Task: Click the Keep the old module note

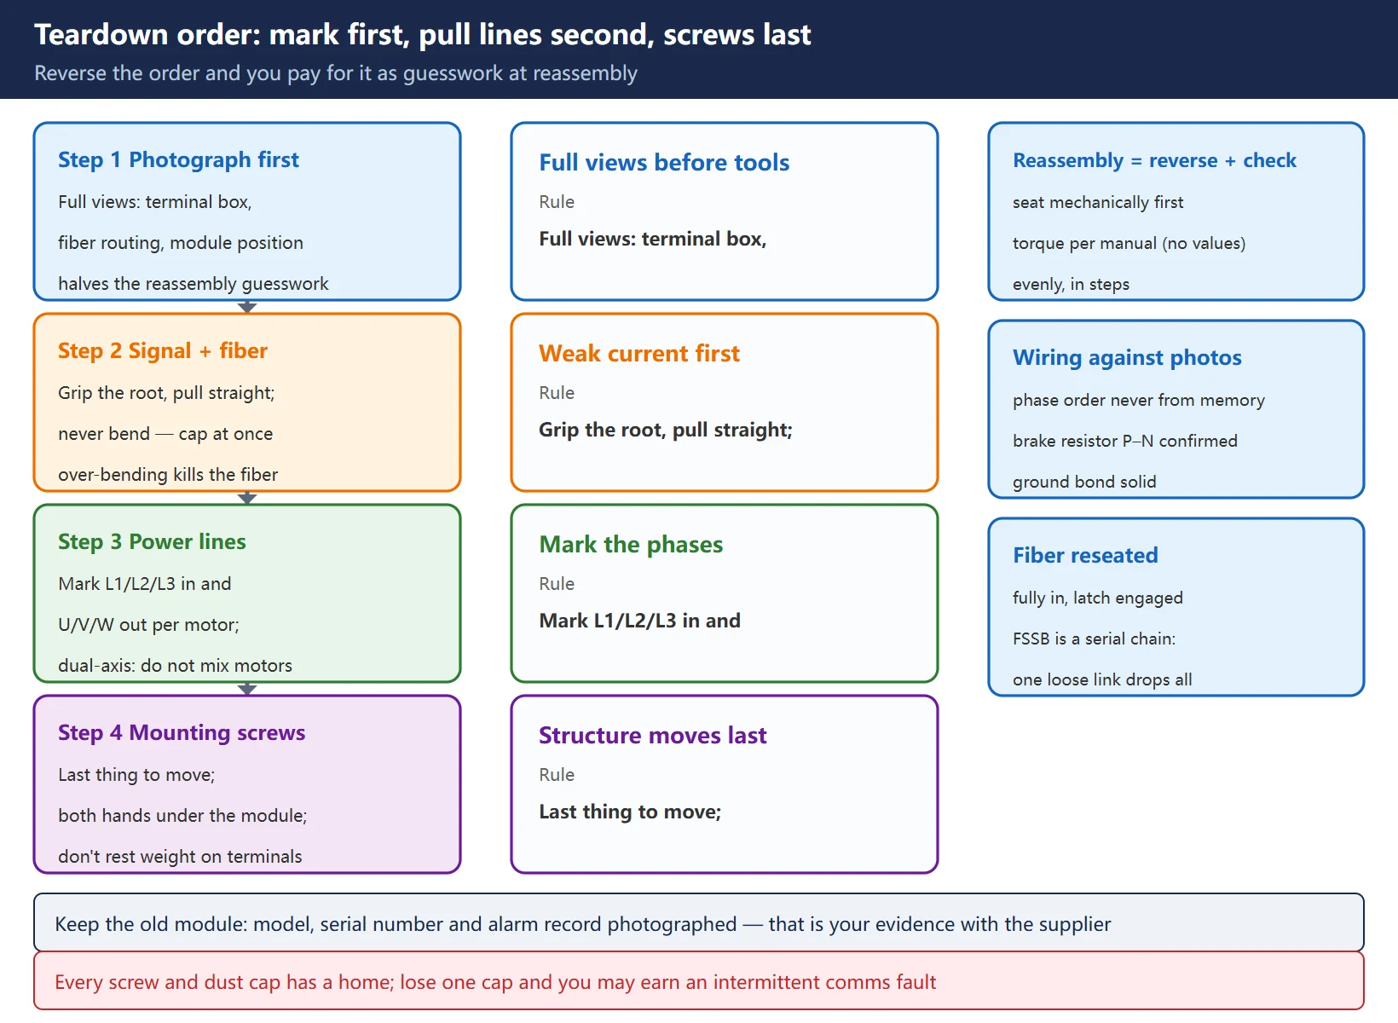Action: (699, 922)
